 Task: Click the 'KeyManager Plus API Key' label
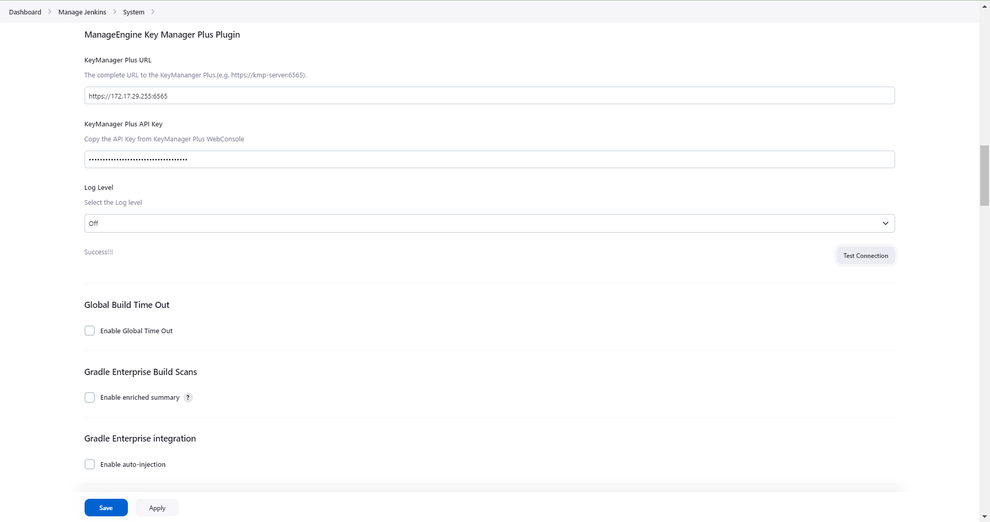point(123,124)
